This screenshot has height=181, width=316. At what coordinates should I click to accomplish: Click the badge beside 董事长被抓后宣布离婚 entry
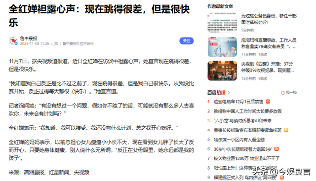click(286, 130)
